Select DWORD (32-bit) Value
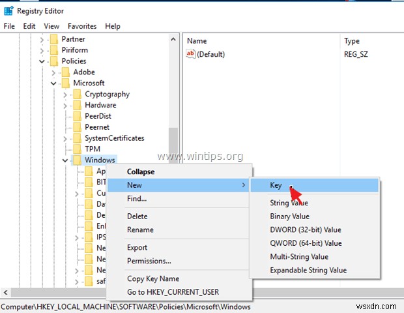The height and width of the screenshot is (313, 404). (314, 230)
